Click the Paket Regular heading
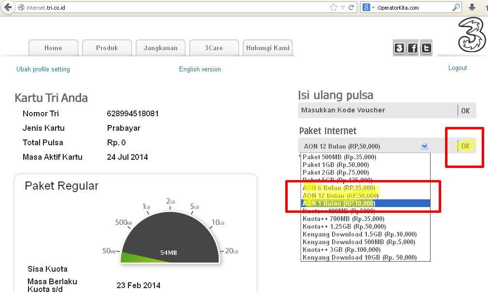This screenshot has width=488, height=292. [x=61, y=186]
